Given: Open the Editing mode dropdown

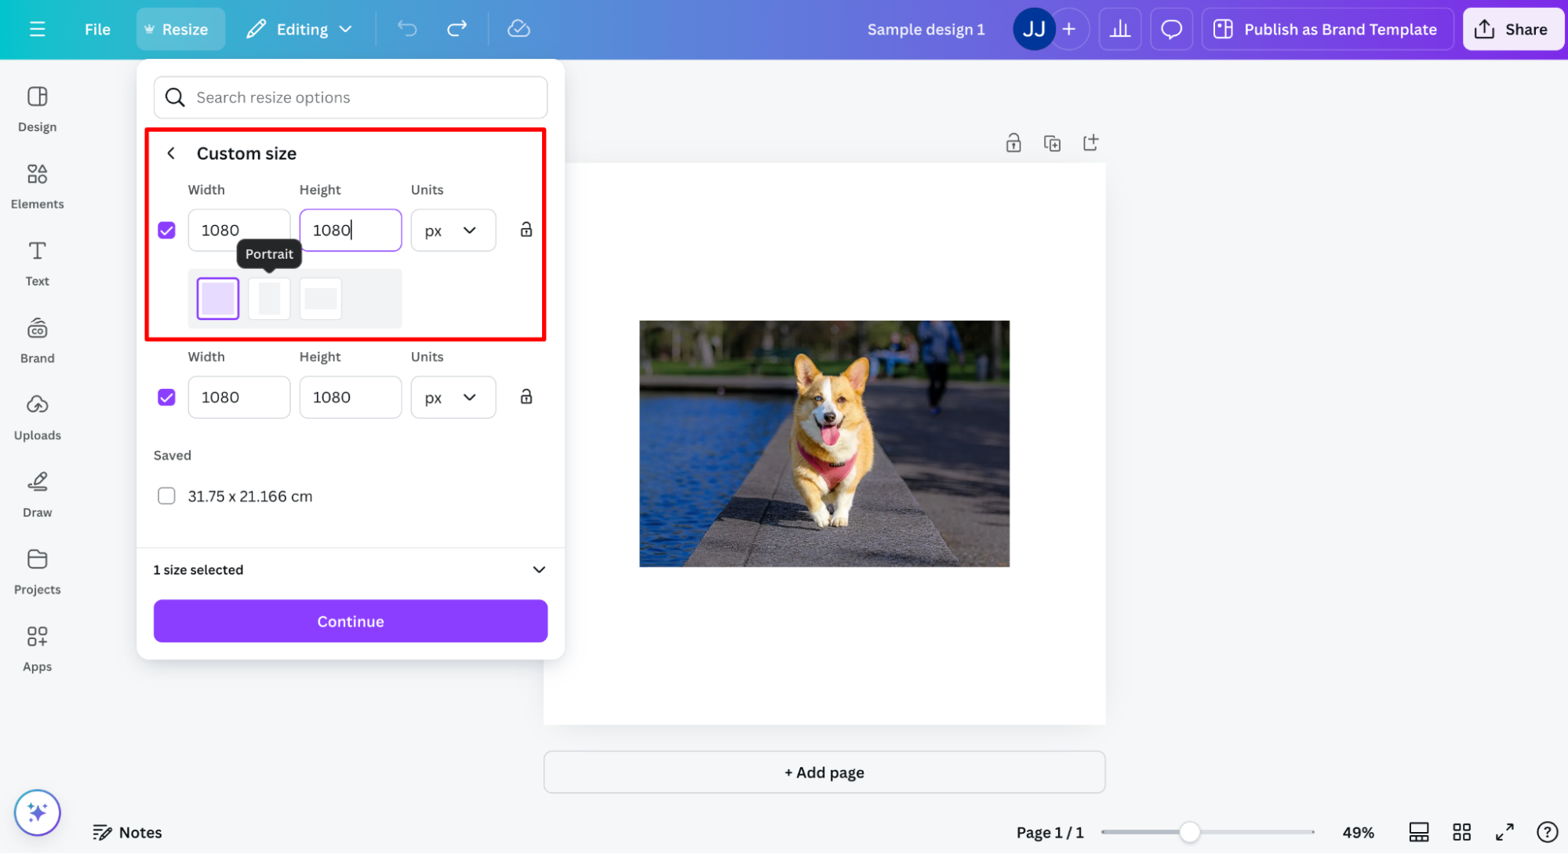Looking at the screenshot, I should (x=299, y=29).
